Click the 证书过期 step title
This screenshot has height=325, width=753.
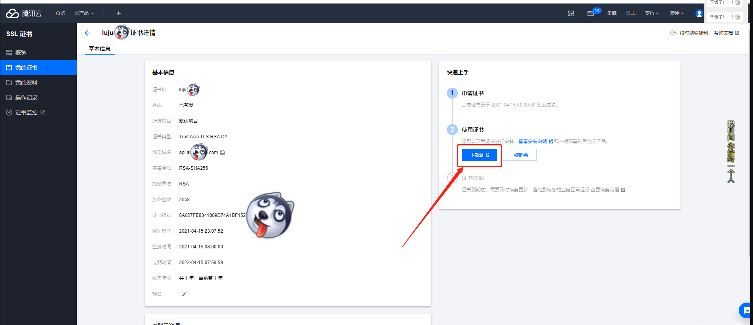tap(473, 178)
